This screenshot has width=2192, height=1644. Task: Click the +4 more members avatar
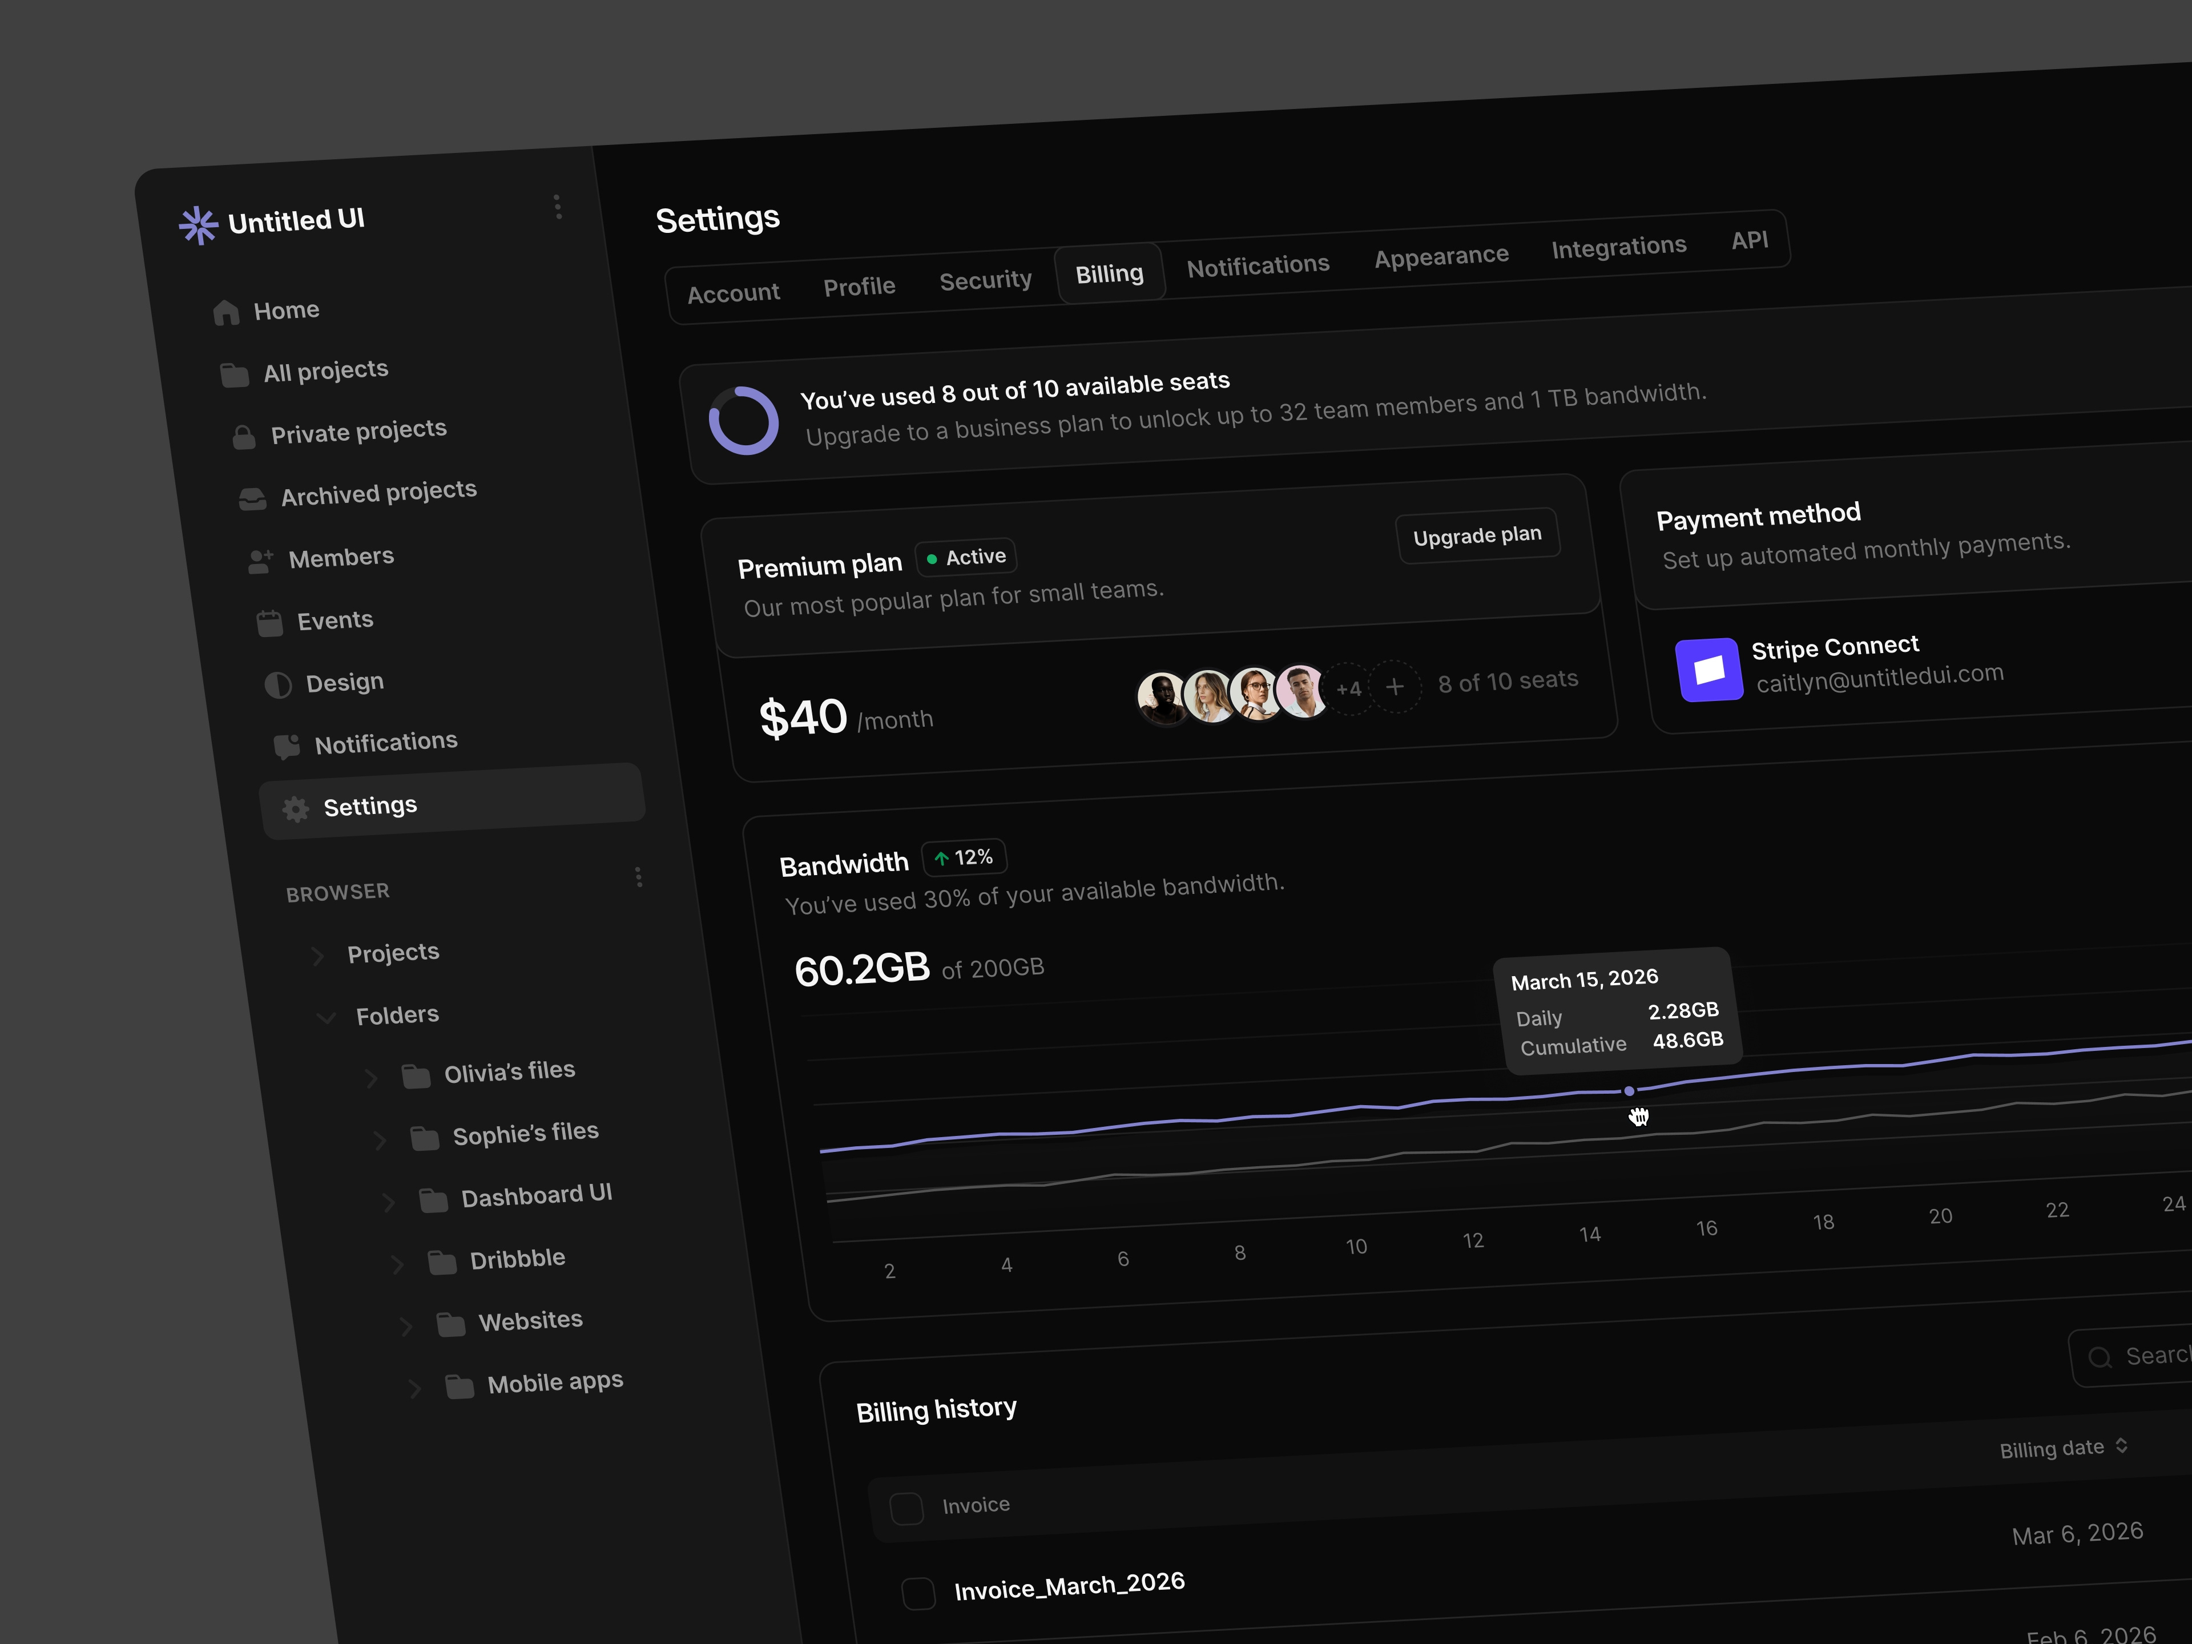(1348, 689)
